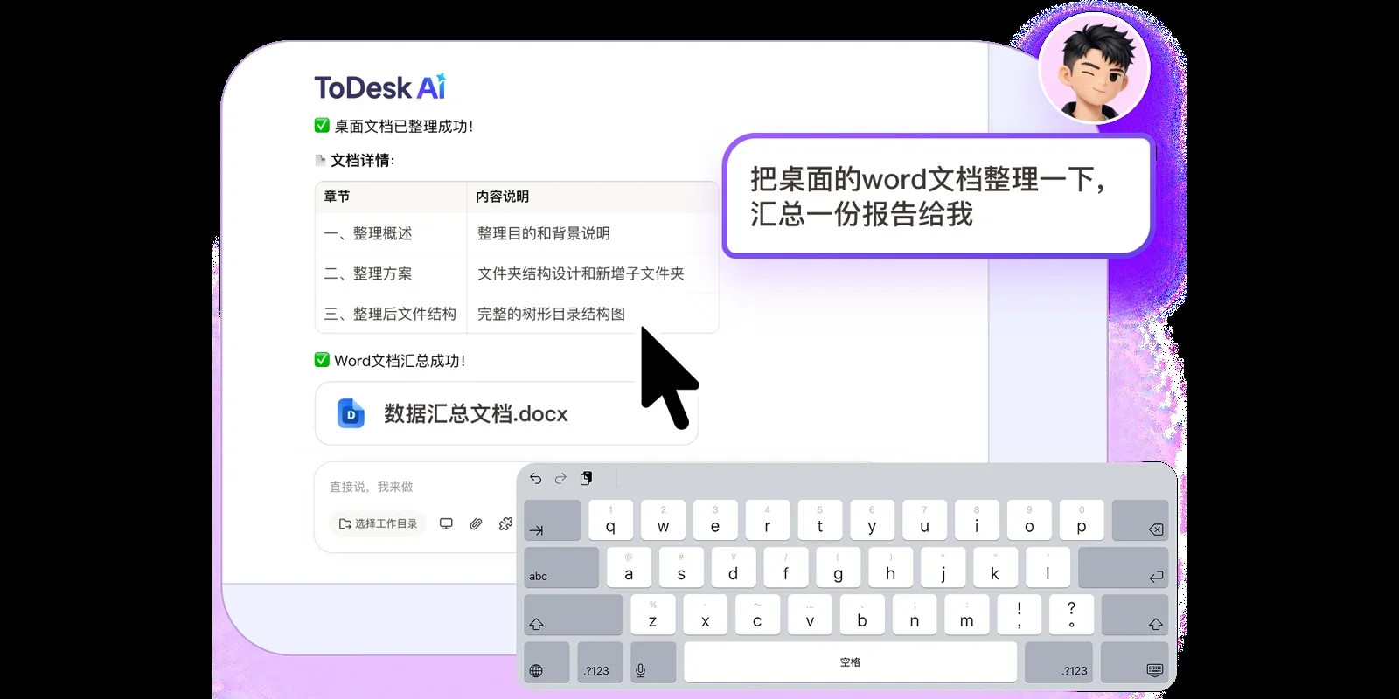Tap the return key next to l
The width and height of the screenshot is (1399, 699).
1124,568
